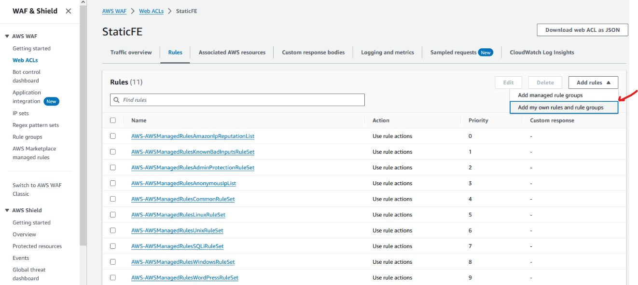Sort by the Priority column header
638x285 pixels.
[478, 121]
